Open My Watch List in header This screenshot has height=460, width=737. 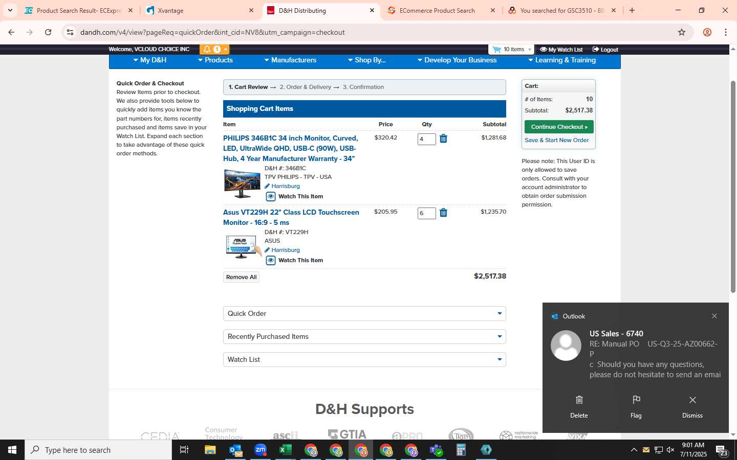point(561,50)
